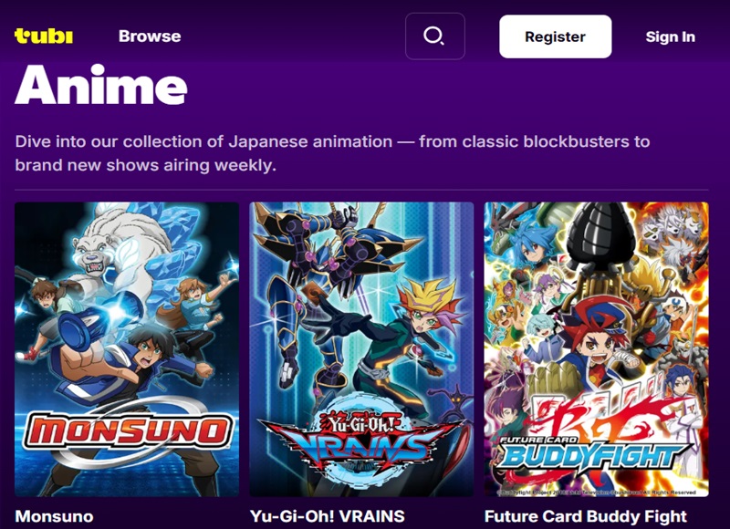This screenshot has height=529, width=730.
Task: Click the Japanese animation description text
Action: [332, 153]
